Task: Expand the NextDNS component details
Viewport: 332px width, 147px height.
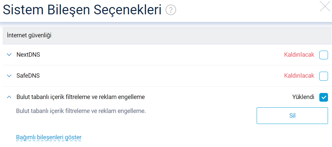Action: coord(9,55)
